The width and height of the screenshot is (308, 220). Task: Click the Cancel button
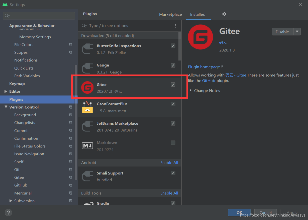(x=265, y=212)
